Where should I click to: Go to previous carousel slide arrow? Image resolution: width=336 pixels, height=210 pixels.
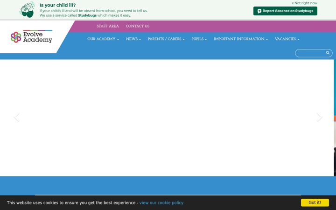[17, 117]
